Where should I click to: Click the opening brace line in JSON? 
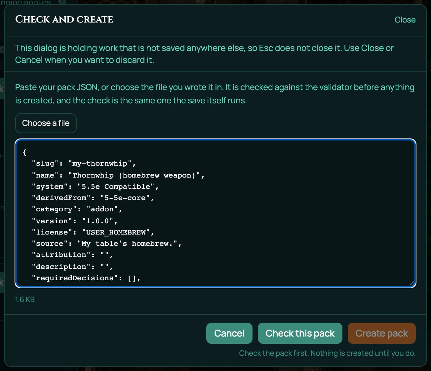(24, 152)
